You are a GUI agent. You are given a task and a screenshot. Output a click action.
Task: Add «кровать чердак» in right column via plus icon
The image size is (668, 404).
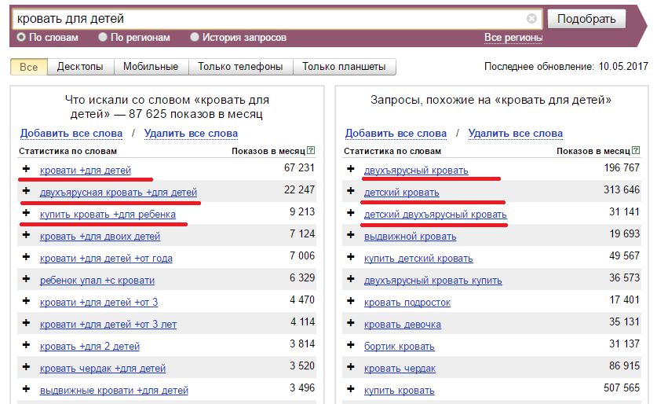click(350, 367)
